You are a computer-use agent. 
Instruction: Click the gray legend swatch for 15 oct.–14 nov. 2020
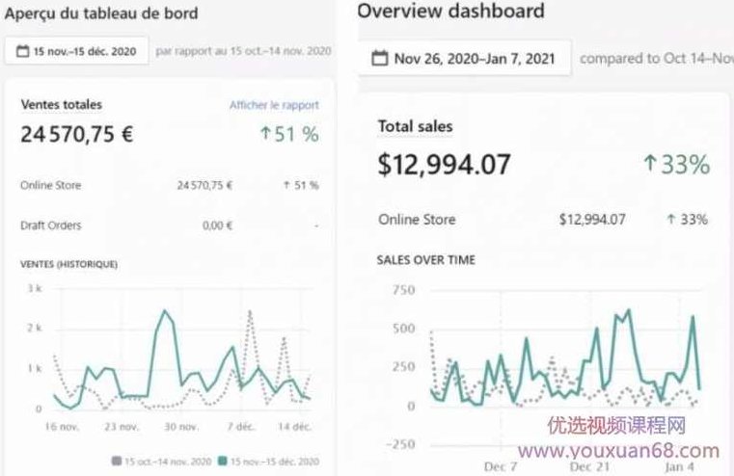tap(117, 461)
